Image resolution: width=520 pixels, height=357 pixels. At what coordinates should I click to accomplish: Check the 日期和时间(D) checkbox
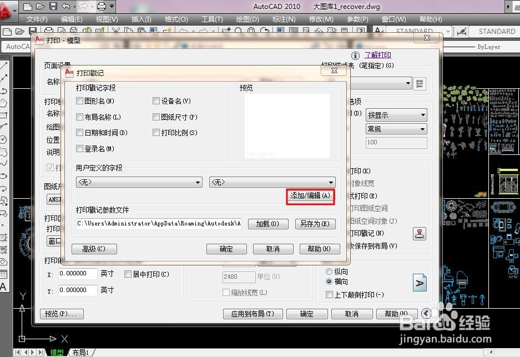pos(79,133)
